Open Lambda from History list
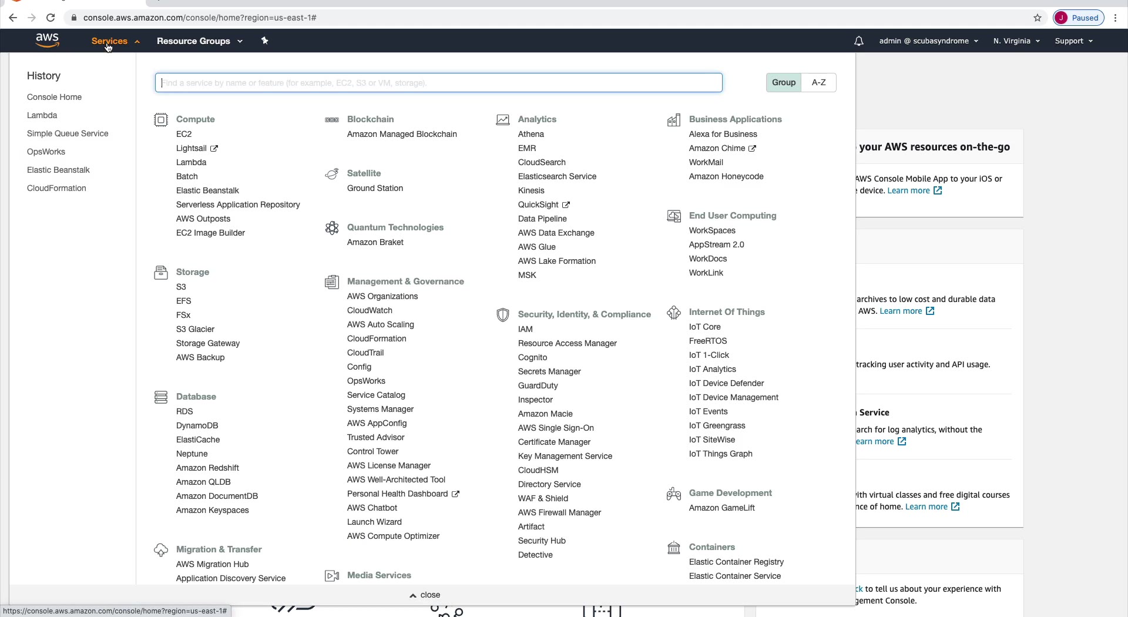 point(42,115)
